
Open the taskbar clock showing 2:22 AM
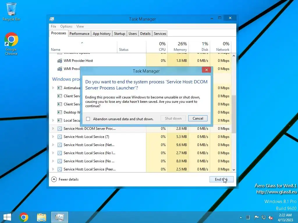[x=285, y=217]
